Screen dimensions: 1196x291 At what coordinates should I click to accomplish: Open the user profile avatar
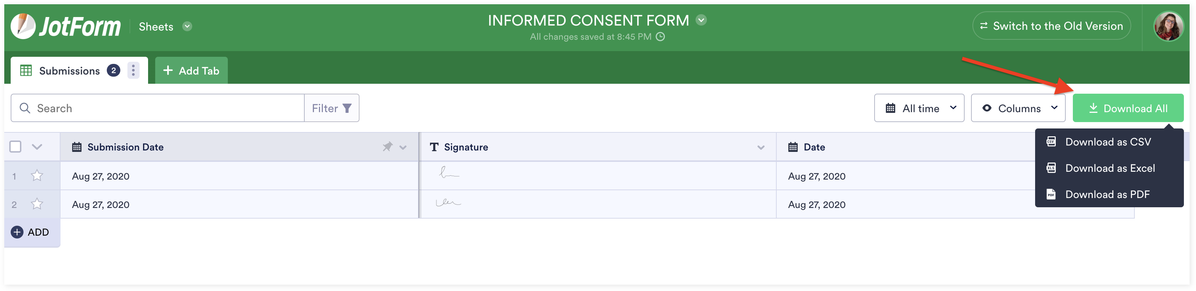(x=1168, y=26)
